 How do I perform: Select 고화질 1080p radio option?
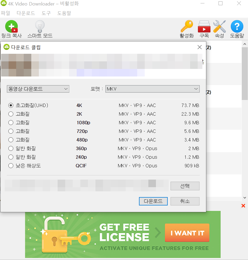pos(11,122)
